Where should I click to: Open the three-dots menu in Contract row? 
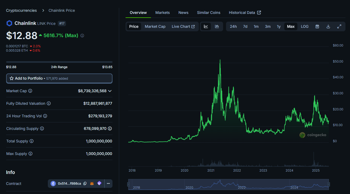pos(108,184)
